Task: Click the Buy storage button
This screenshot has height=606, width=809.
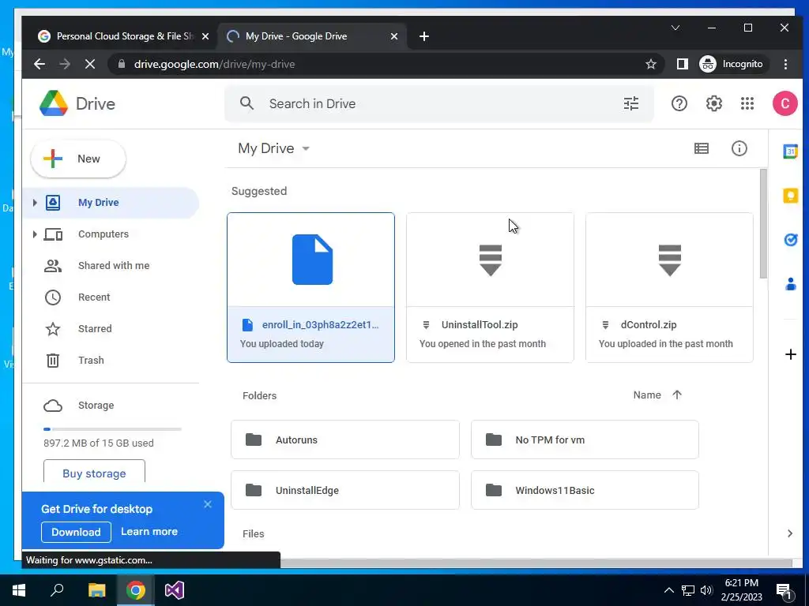Action: [x=94, y=473]
